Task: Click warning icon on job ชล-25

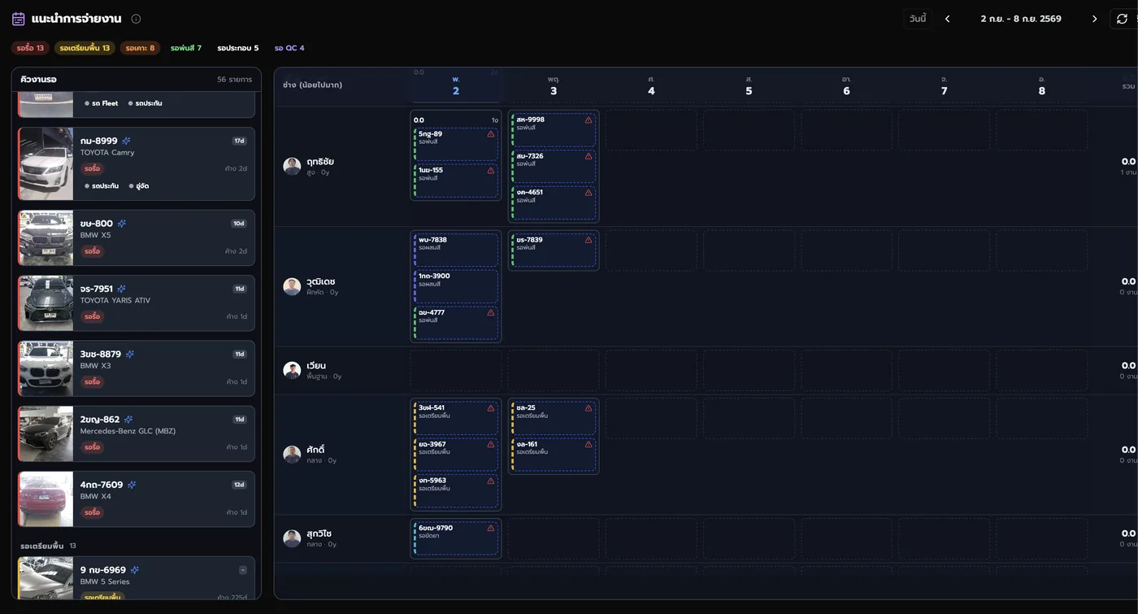Action: tap(589, 408)
